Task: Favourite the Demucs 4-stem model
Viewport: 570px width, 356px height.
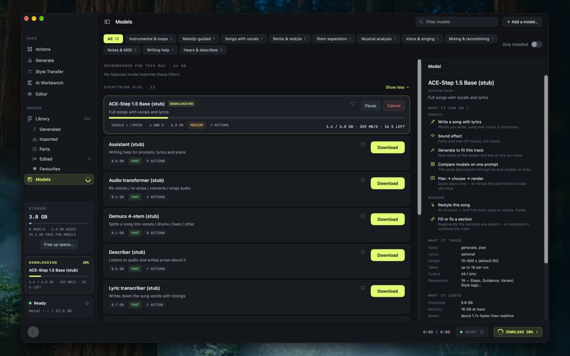Action: coord(363,216)
